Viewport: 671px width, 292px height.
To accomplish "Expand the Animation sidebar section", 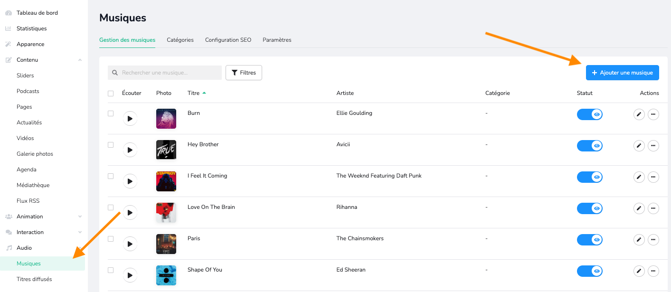I will coord(80,217).
